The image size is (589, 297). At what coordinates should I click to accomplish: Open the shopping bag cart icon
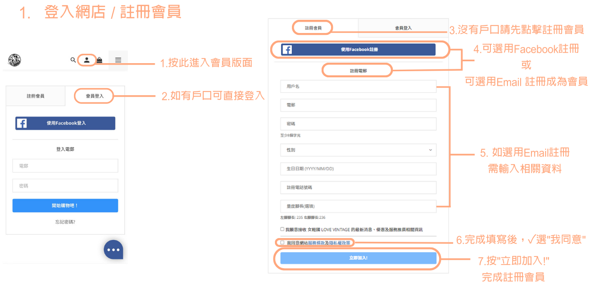(x=100, y=60)
